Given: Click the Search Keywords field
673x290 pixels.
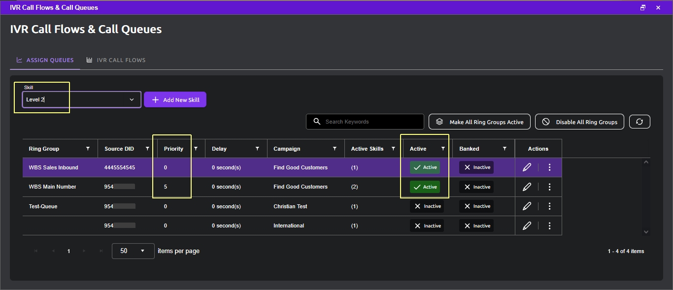Looking at the screenshot, I should coord(365,122).
